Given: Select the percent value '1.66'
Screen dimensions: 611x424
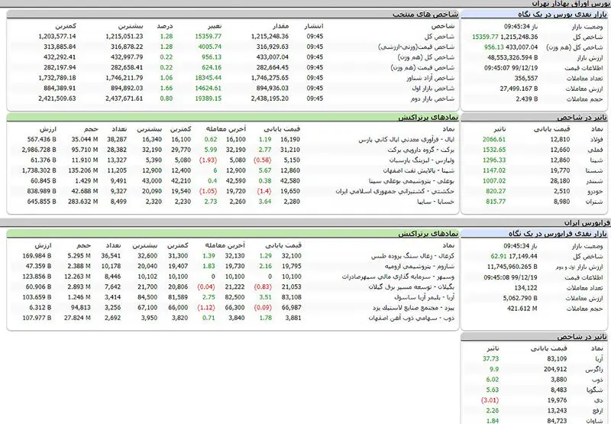Looking at the screenshot, I should 166,89.
